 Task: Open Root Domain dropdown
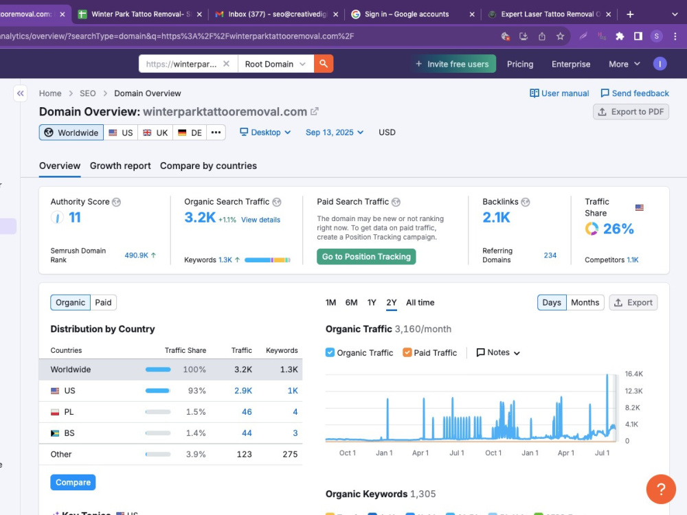point(275,64)
